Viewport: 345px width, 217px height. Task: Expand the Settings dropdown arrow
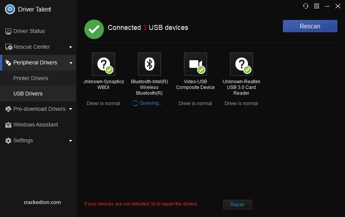[71, 141]
